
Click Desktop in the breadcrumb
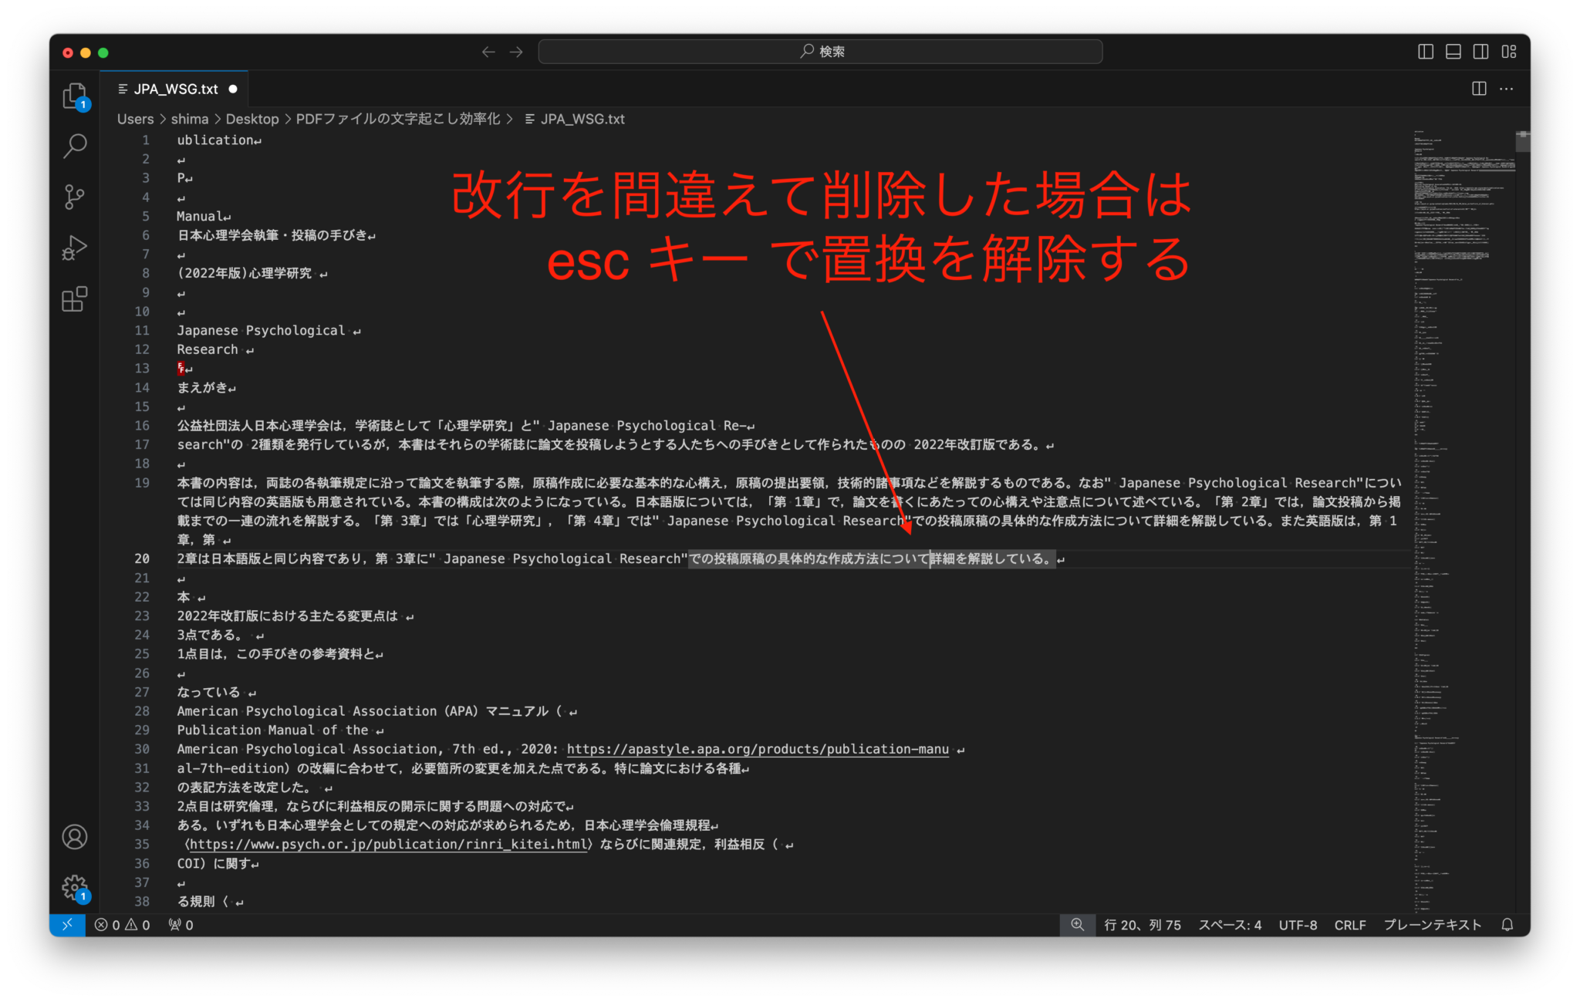click(x=252, y=119)
